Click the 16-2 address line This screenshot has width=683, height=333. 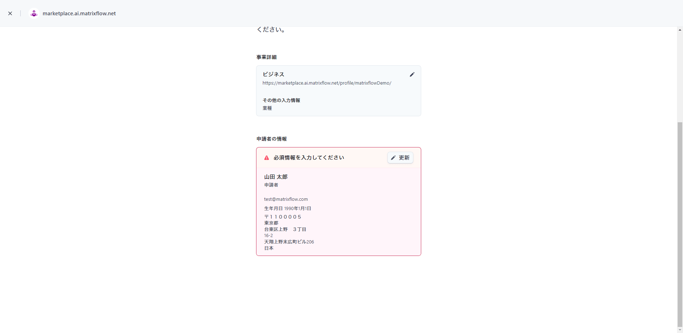point(269,236)
